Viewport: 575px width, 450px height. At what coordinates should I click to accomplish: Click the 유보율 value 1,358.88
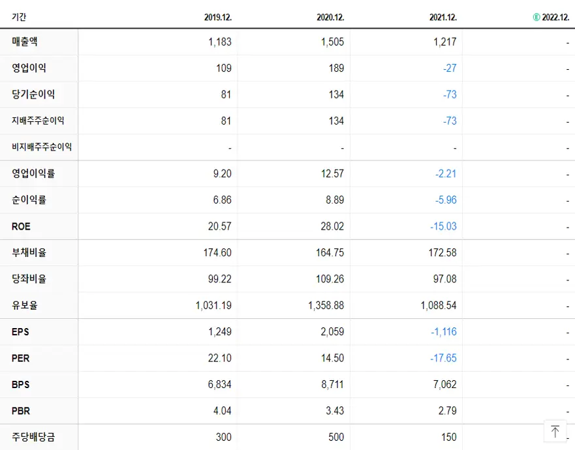click(x=326, y=306)
